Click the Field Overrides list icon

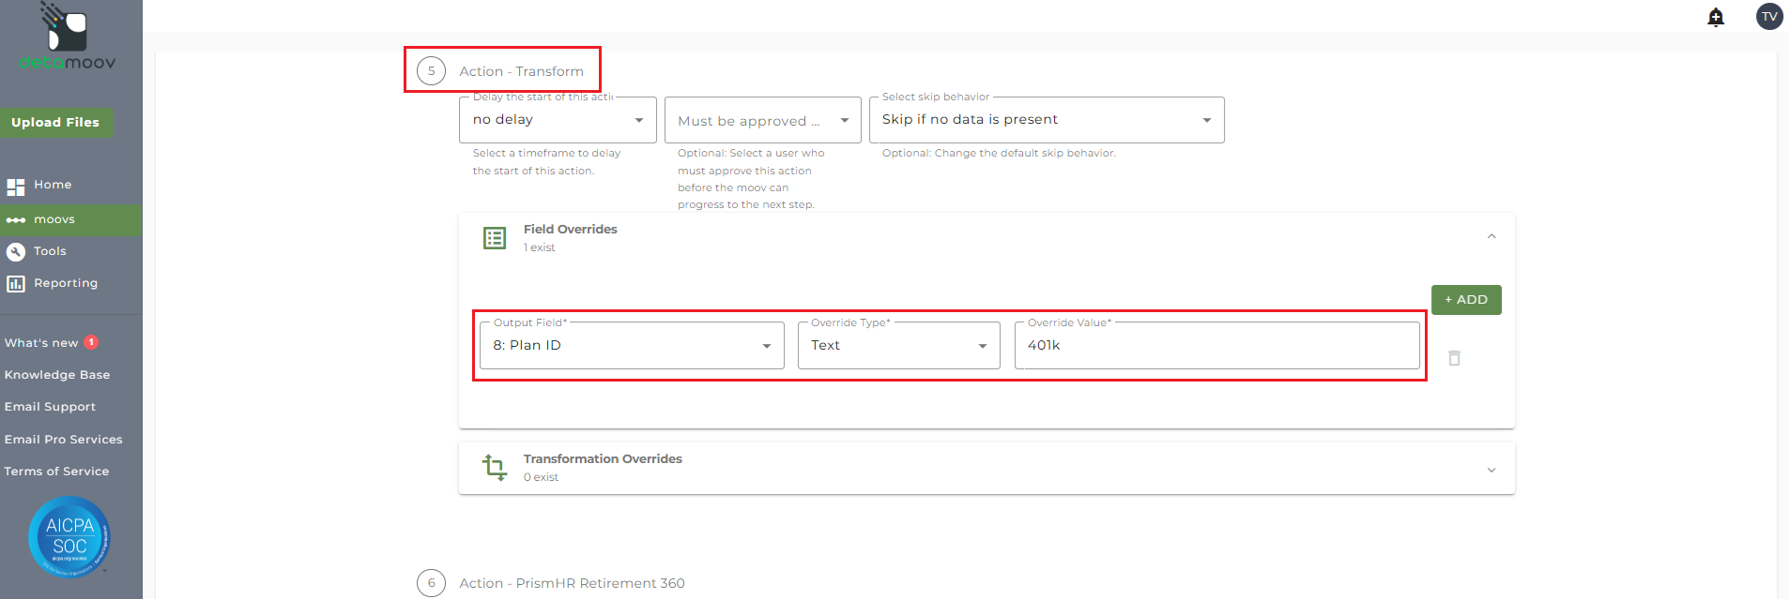[x=495, y=238]
